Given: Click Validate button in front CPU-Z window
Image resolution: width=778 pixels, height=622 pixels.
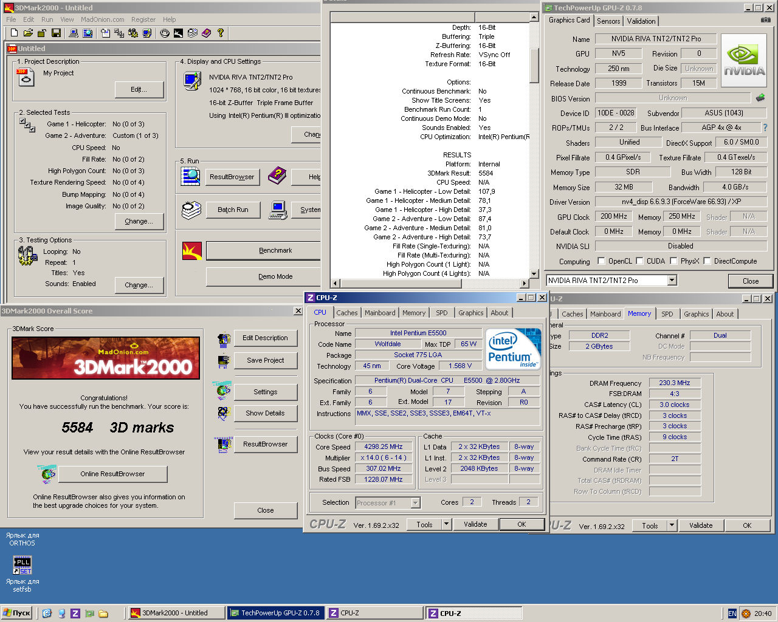Looking at the screenshot, I should coord(475,524).
